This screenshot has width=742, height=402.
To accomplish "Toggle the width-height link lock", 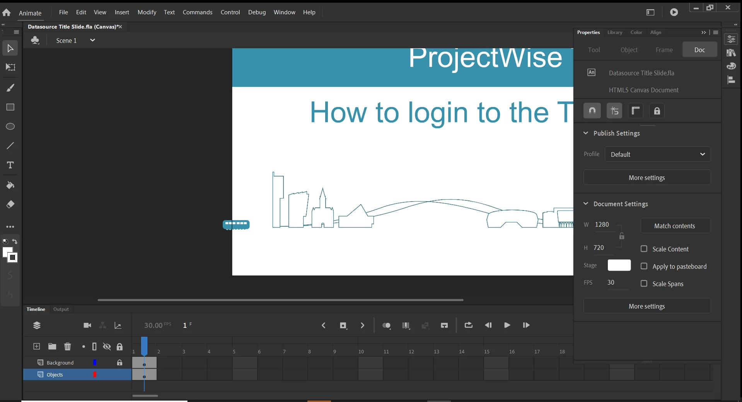I will coord(622,236).
